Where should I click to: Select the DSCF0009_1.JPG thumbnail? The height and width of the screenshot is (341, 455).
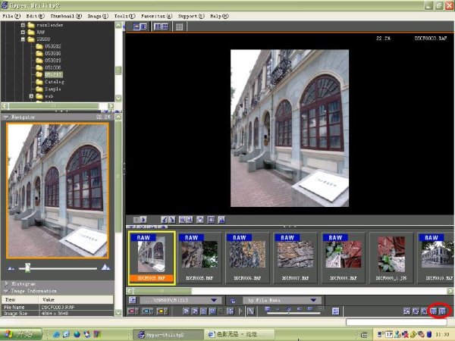[391, 258]
